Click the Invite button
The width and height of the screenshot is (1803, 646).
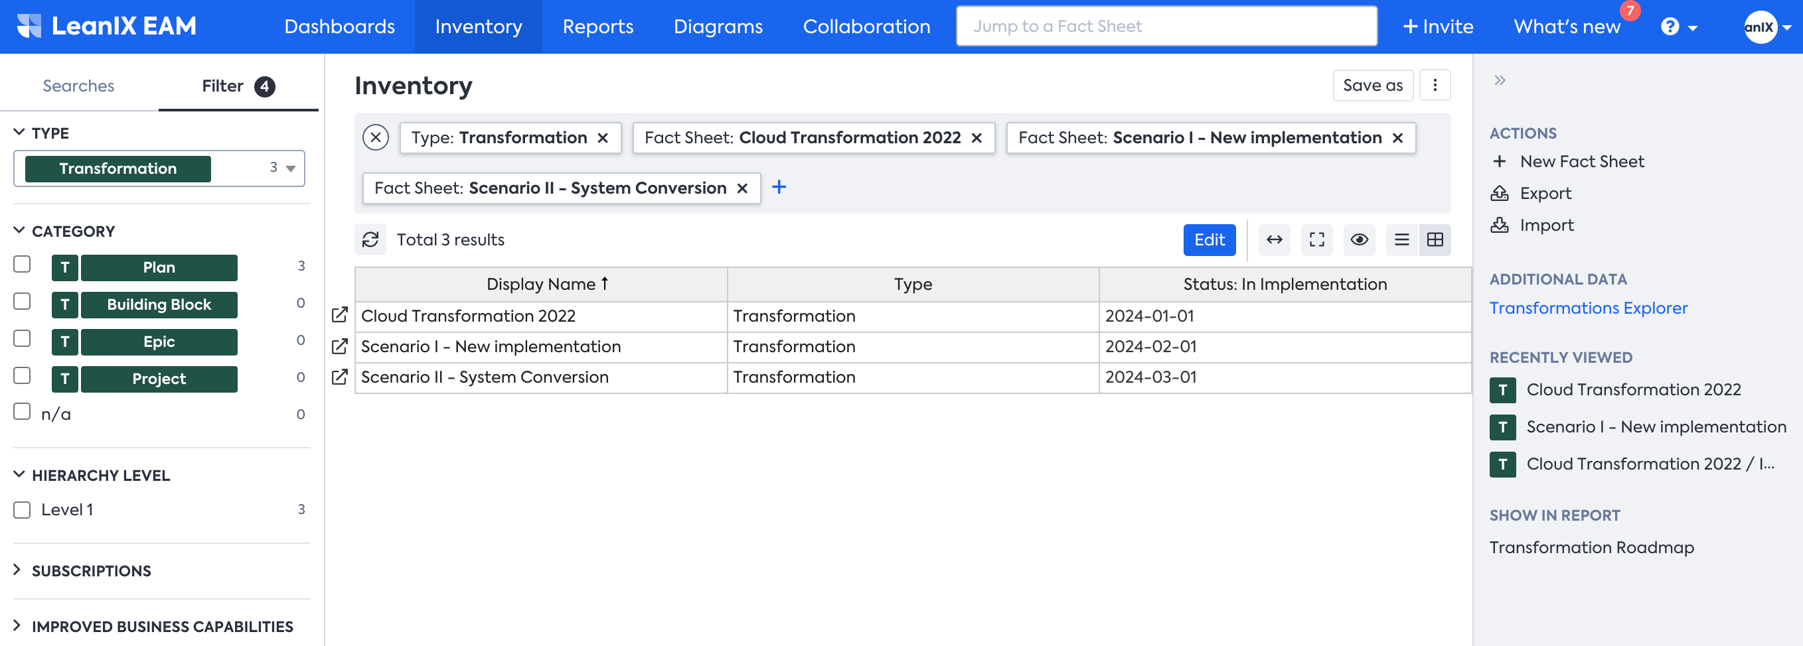click(1439, 27)
